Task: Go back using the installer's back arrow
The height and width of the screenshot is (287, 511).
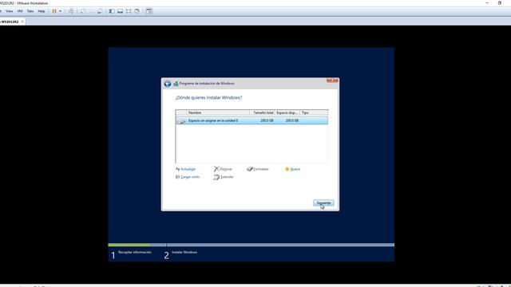Action: click(168, 84)
